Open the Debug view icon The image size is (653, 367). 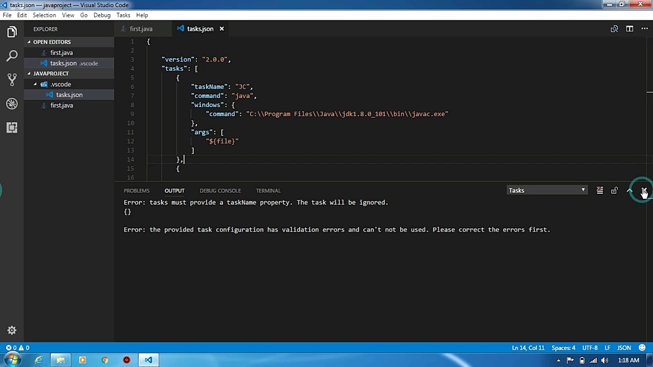(12, 103)
